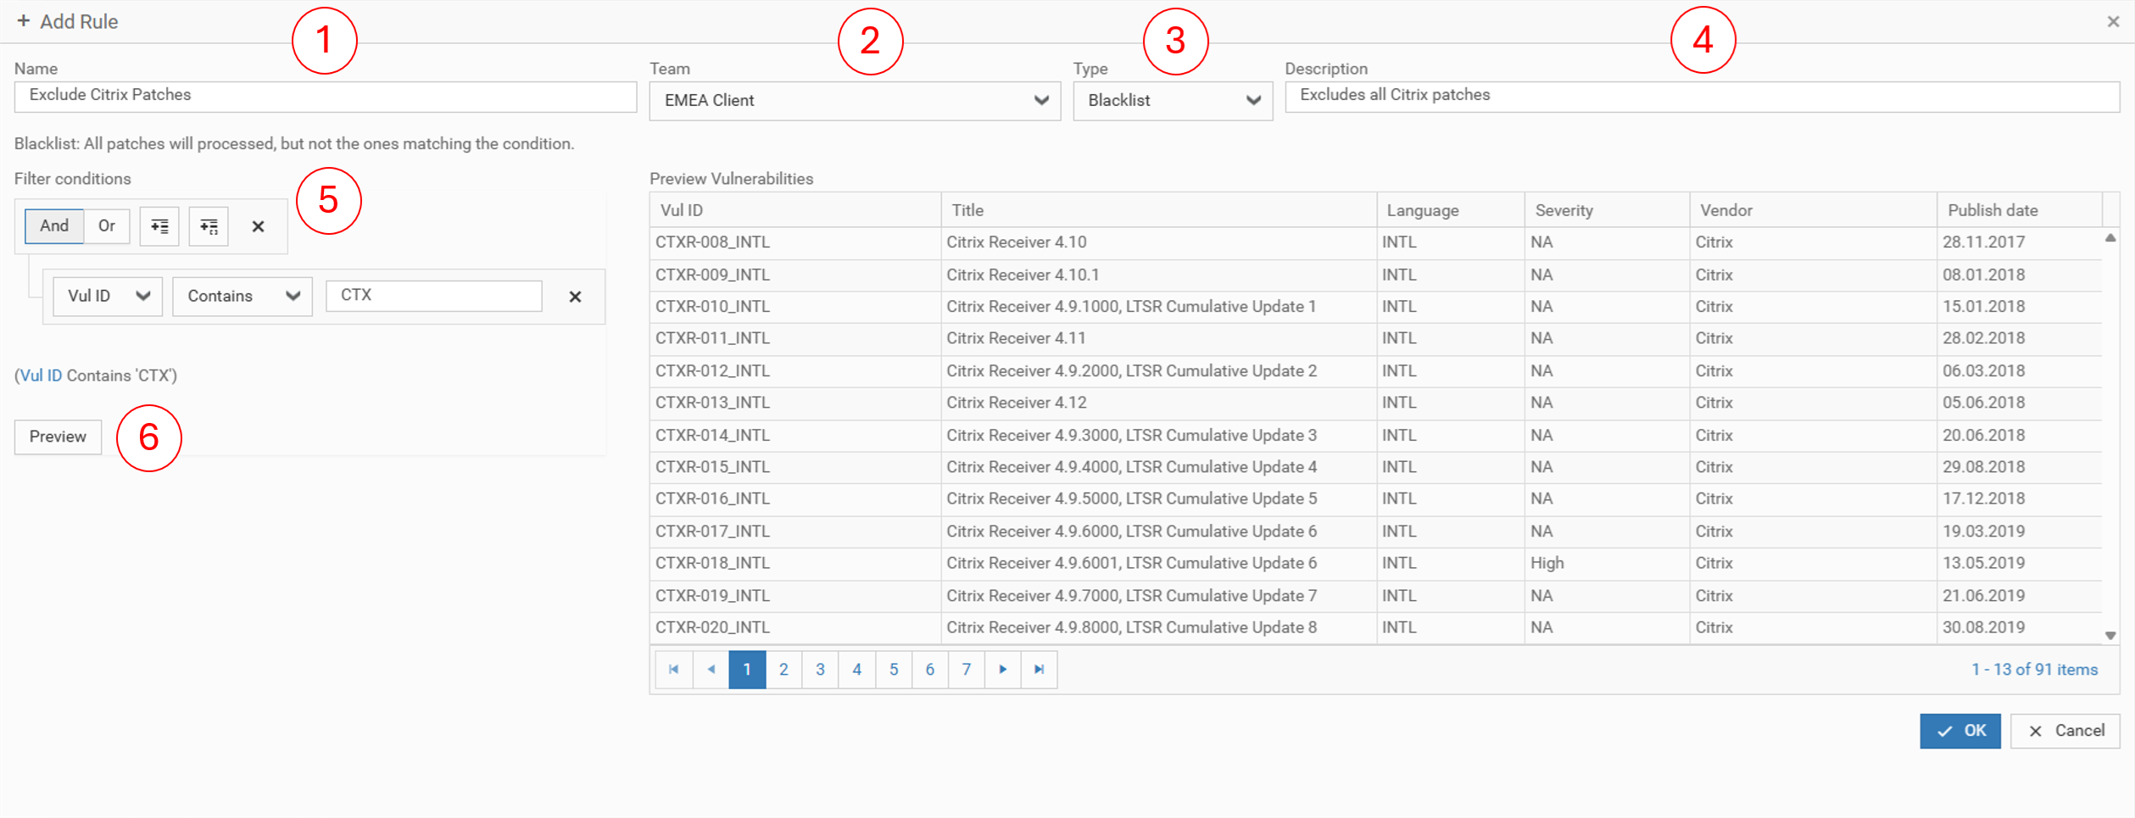Open page 3 of vulnerabilities
The width and height of the screenshot is (2135, 818).
click(x=820, y=670)
